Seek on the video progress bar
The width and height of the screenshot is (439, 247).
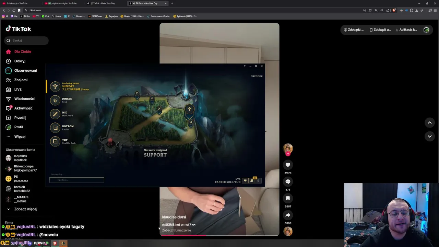219,235
